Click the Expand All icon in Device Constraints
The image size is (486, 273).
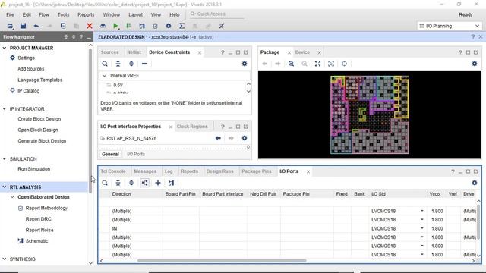[131, 64]
